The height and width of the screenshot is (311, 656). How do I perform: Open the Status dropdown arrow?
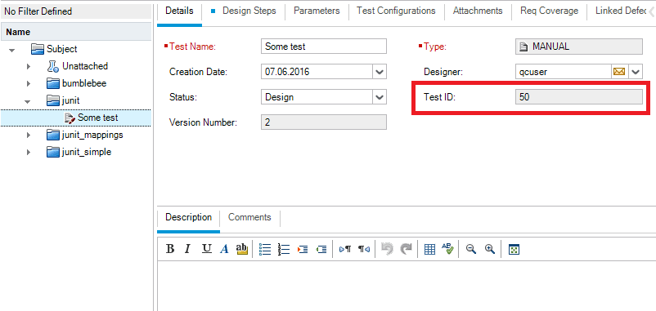[x=380, y=97]
